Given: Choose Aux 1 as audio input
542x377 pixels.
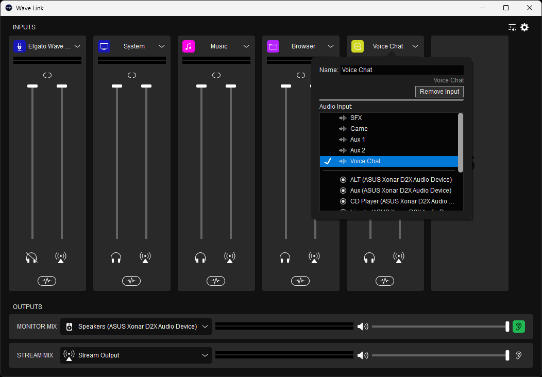Looking at the screenshot, I should (x=358, y=140).
